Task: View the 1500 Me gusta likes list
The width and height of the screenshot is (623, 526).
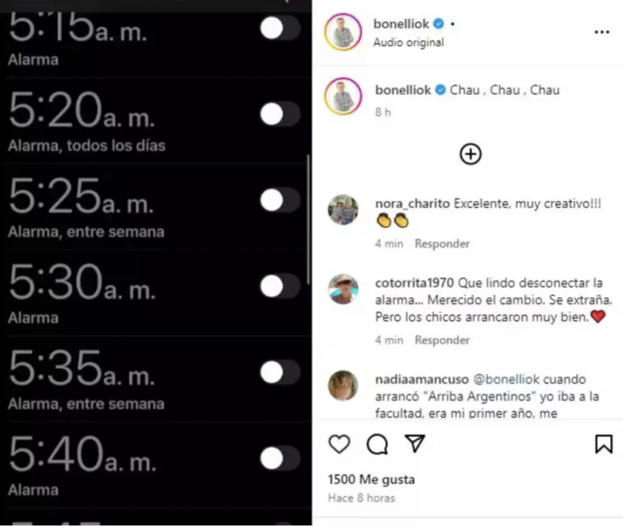Action: 371,480
